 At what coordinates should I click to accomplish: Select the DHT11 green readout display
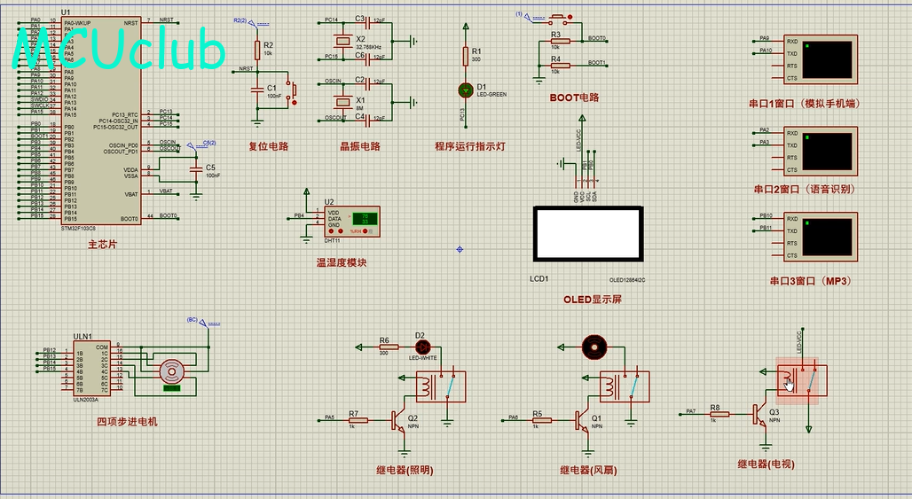coord(365,218)
